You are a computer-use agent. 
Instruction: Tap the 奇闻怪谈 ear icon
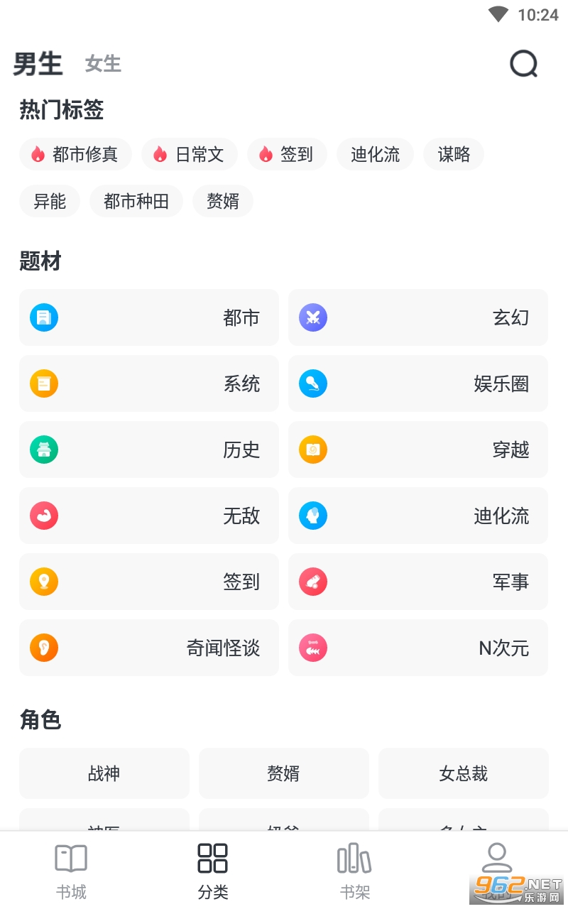(x=44, y=648)
